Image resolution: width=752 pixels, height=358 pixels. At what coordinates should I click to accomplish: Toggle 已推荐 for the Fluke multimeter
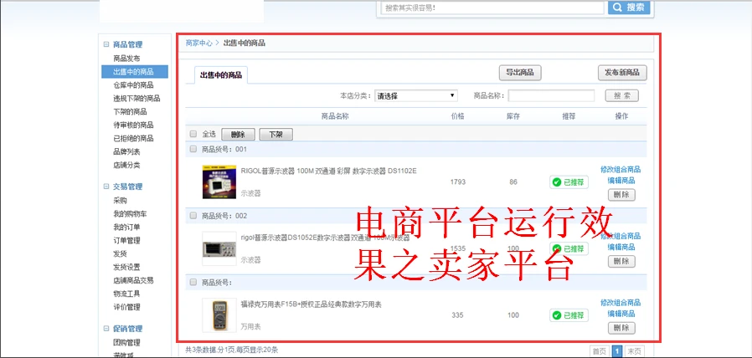click(569, 315)
